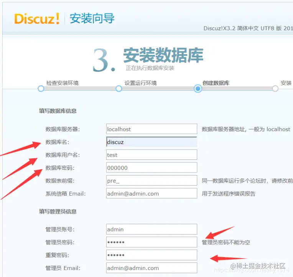The height and width of the screenshot is (277, 293).
Task: Focus the 数据库名 field containing discuz
Action: pos(151,142)
